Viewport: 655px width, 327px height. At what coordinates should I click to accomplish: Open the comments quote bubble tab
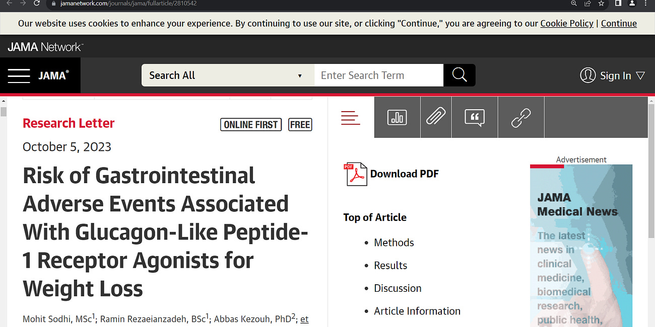point(475,118)
